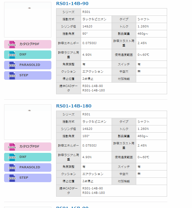Click 2.45N thrust load in RS01-14B-90 table
The width and height of the screenshot is (192, 208).
click(142, 43)
